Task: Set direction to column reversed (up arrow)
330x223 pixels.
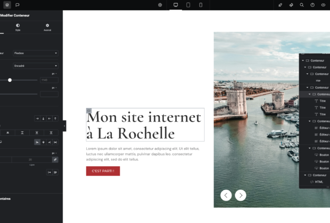Action: tap(55, 118)
